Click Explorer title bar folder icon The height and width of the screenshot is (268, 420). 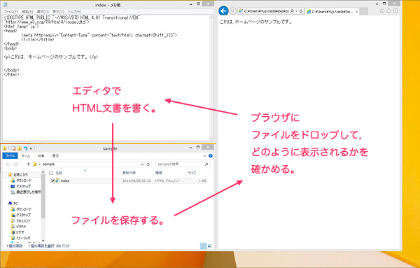click(5, 148)
